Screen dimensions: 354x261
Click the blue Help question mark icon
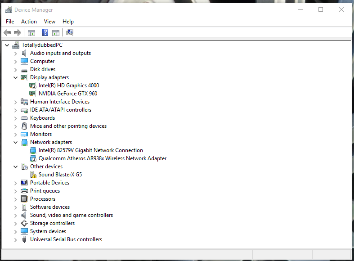pos(45,32)
